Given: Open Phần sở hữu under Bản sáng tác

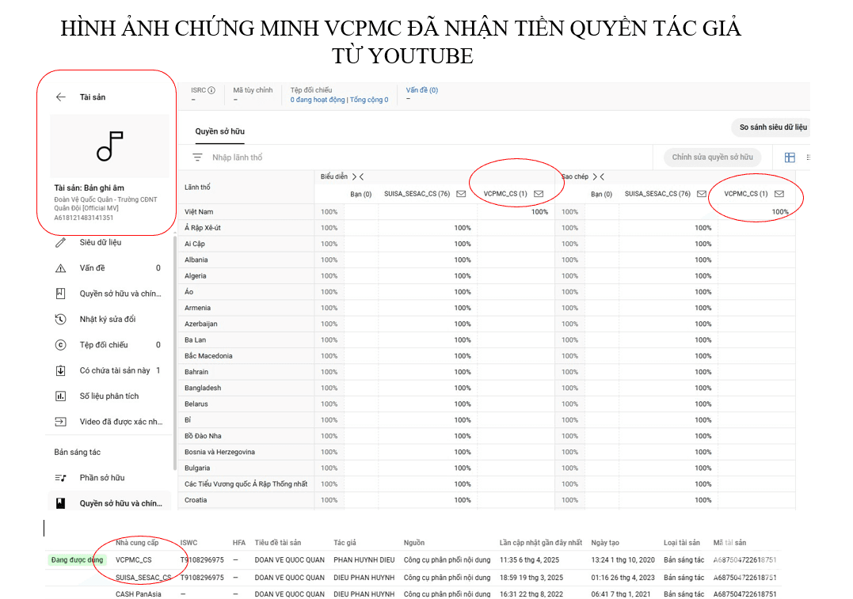Looking at the screenshot, I should pos(102,478).
